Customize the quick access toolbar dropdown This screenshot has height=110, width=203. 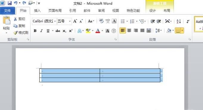coord(39,3)
